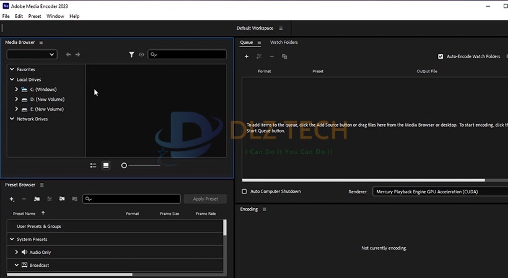Click the Add Source plus icon in Queue
The image size is (508, 278).
click(247, 56)
